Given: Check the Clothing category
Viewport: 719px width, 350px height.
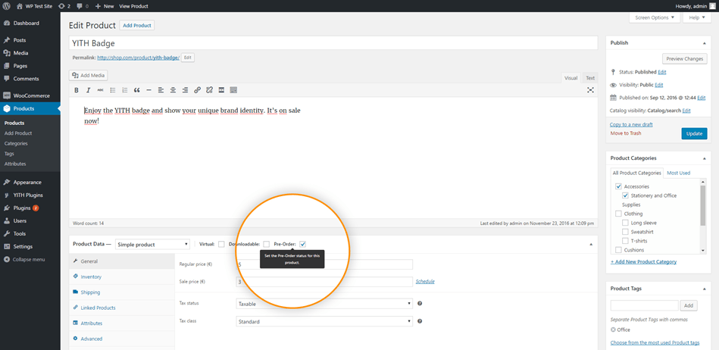Looking at the screenshot, I should [x=618, y=214].
